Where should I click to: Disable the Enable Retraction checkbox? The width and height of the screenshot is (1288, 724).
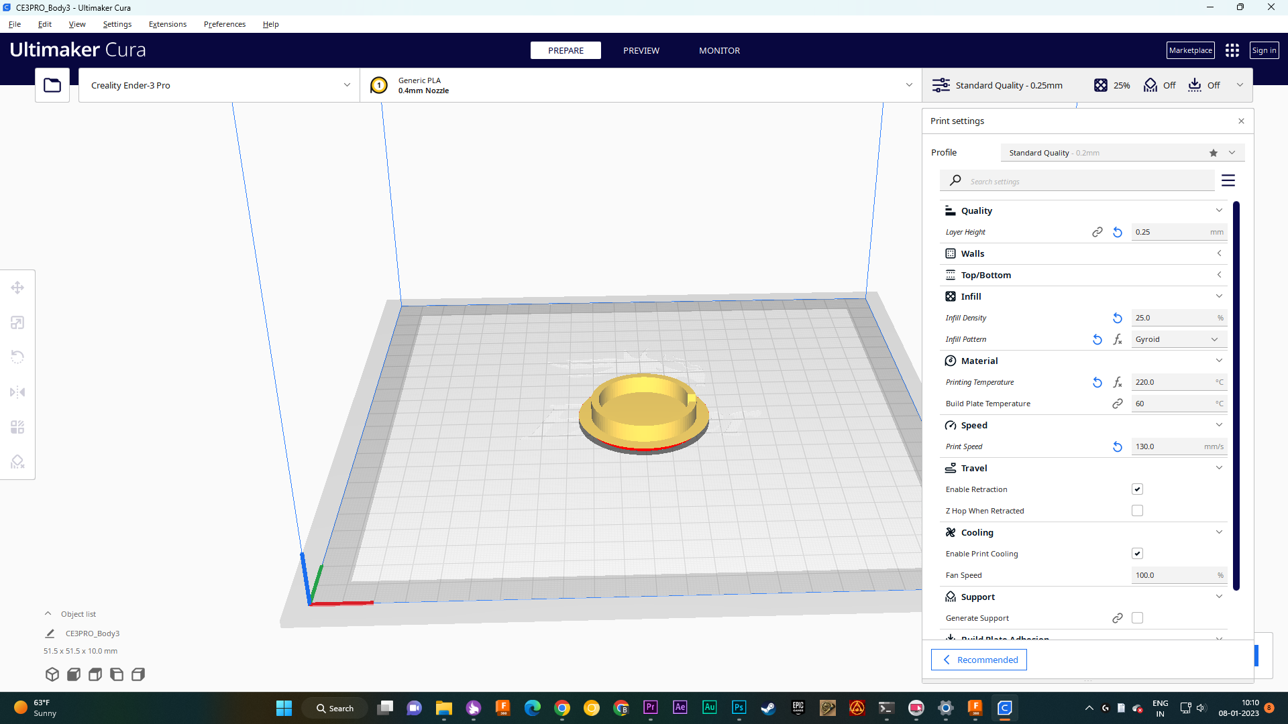pos(1137,489)
